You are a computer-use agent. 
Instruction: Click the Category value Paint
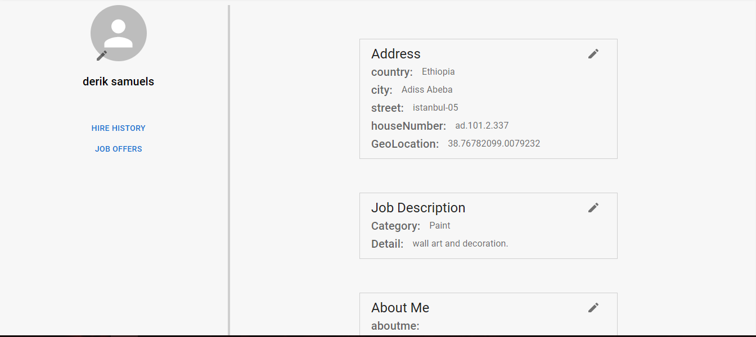[440, 226]
